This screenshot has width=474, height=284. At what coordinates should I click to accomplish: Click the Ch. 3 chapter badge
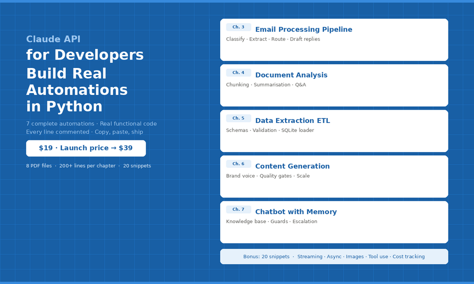pos(239,27)
